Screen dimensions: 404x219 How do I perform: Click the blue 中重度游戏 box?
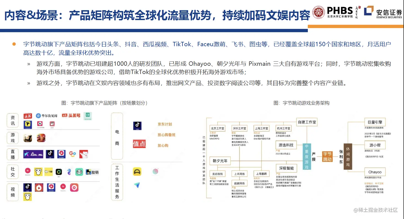[307, 157]
